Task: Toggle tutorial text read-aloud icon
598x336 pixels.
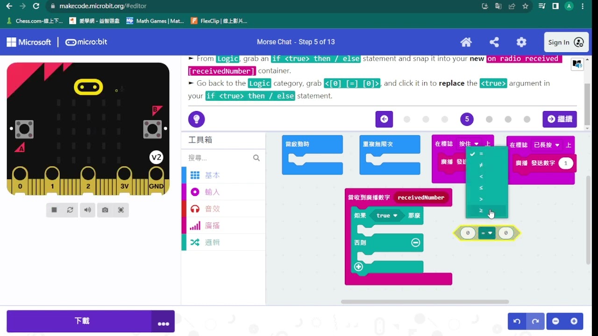Action: pyautogui.click(x=577, y=64)
